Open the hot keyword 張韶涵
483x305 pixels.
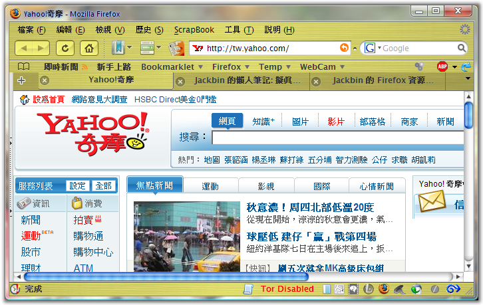point(236,160)
